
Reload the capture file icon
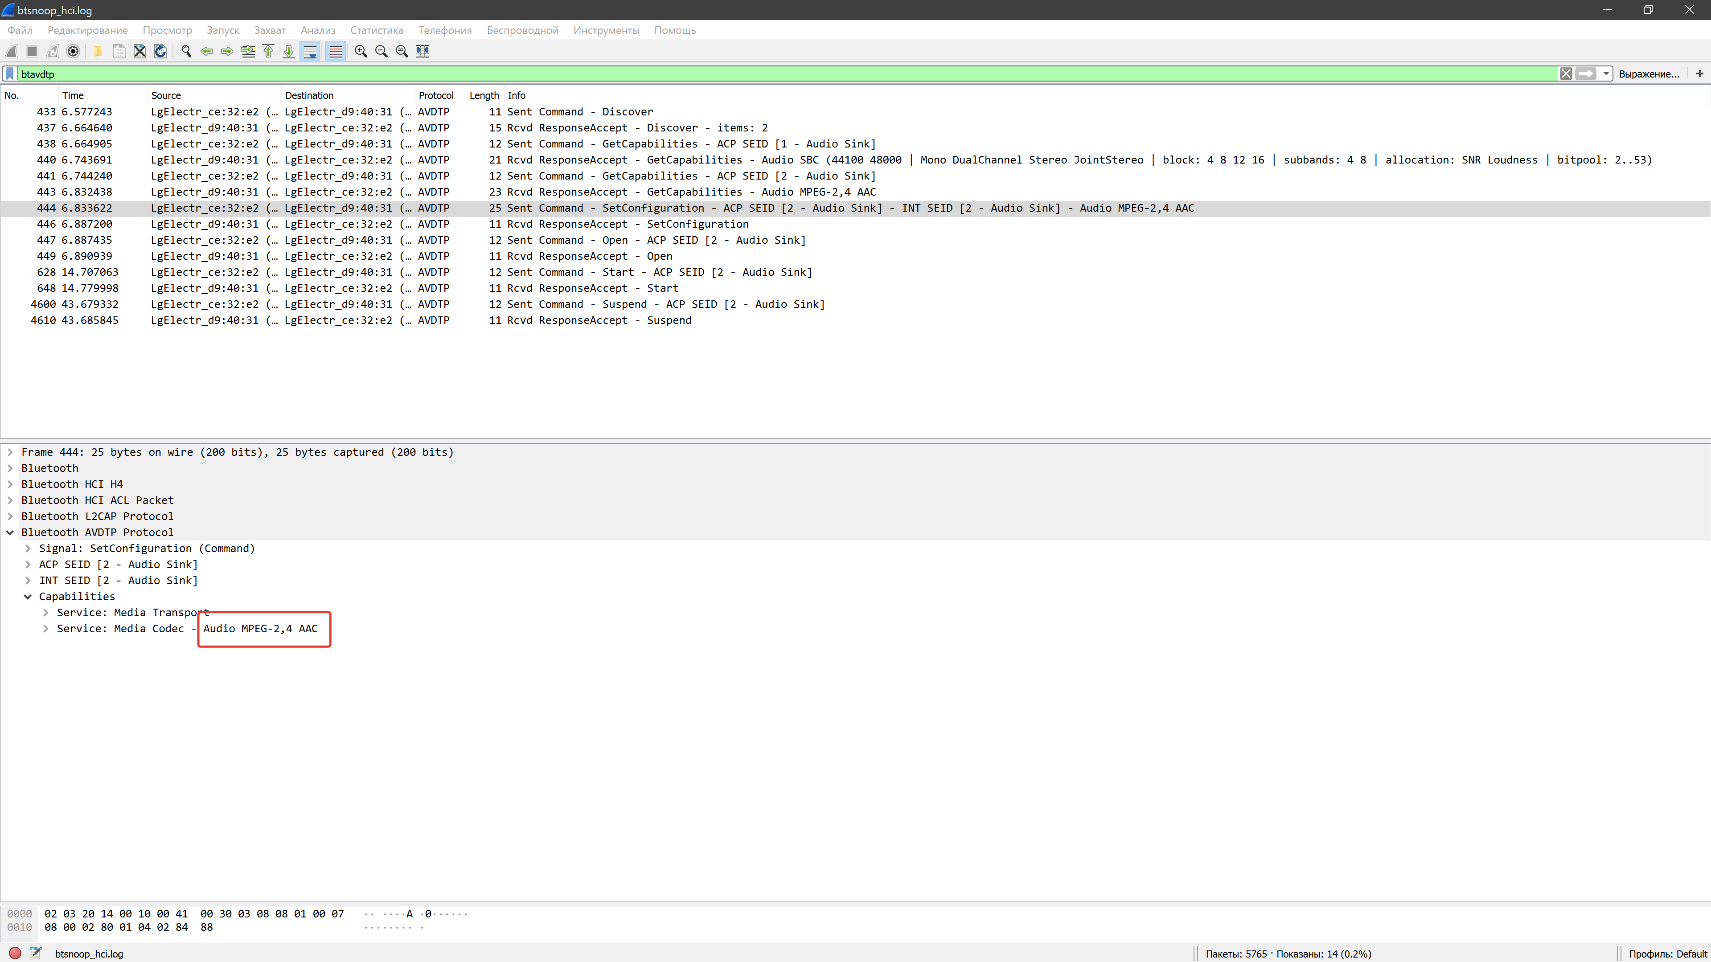(x=160, y=51)
